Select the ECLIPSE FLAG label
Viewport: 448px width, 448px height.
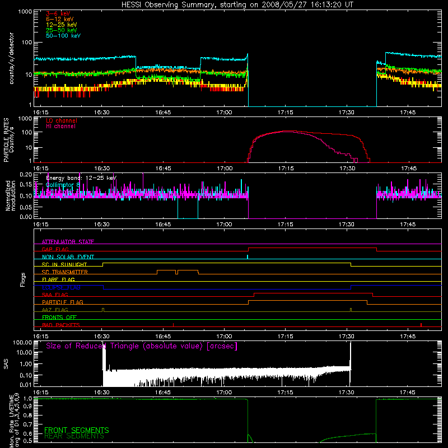(61, 287)
